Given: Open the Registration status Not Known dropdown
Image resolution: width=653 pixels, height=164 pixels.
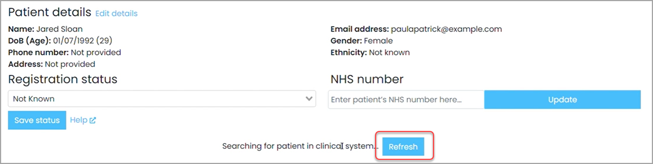Looking at the screenshot, I should click(x=162, y=99).
